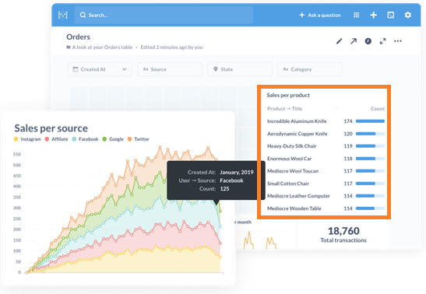The height and width of the screenshot is (294, 426).
Task: Open the revision history clock icon
Action: click(368, 41)
